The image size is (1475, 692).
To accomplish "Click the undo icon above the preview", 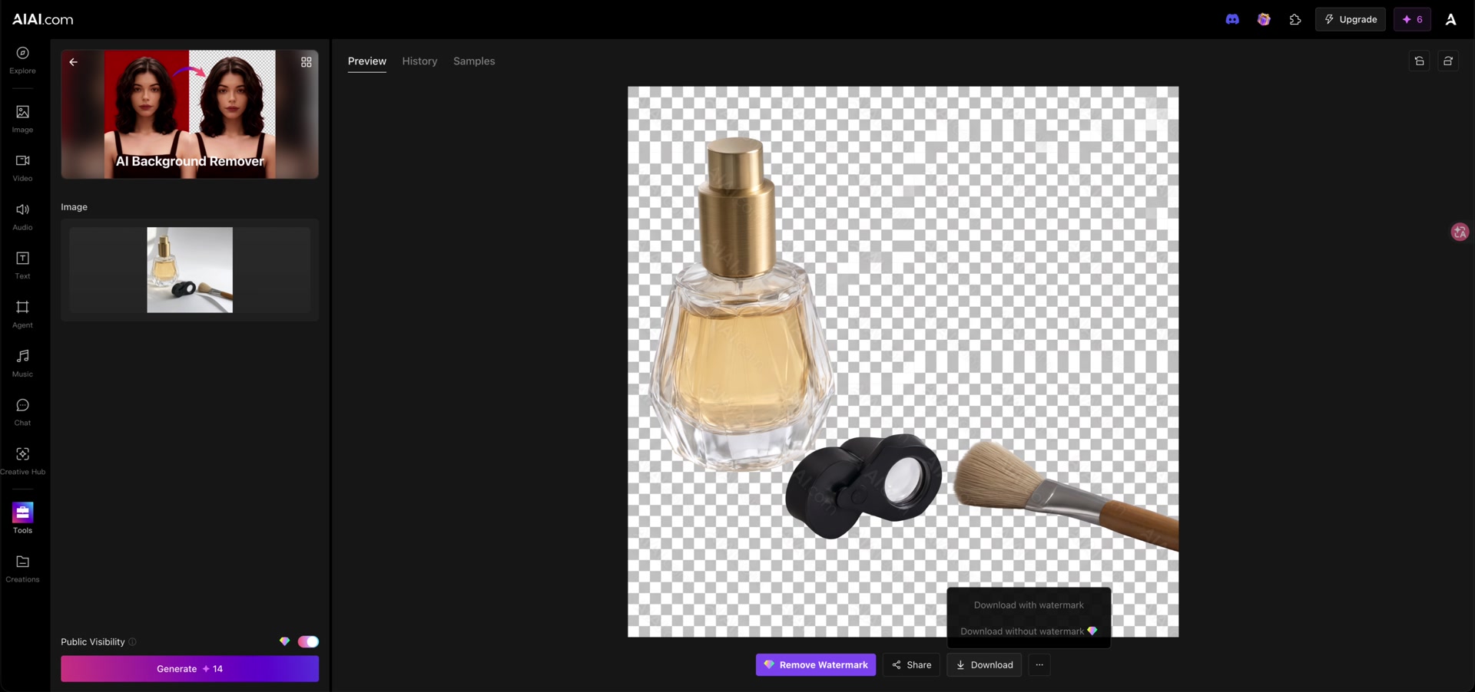I will (x=1420, y=61).
